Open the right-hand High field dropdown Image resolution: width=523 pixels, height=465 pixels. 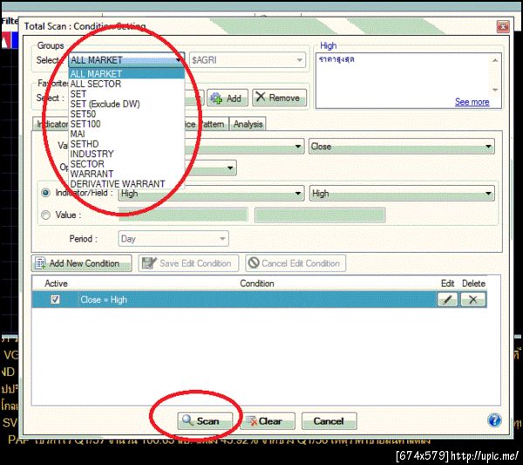click(x=402, y=194)
